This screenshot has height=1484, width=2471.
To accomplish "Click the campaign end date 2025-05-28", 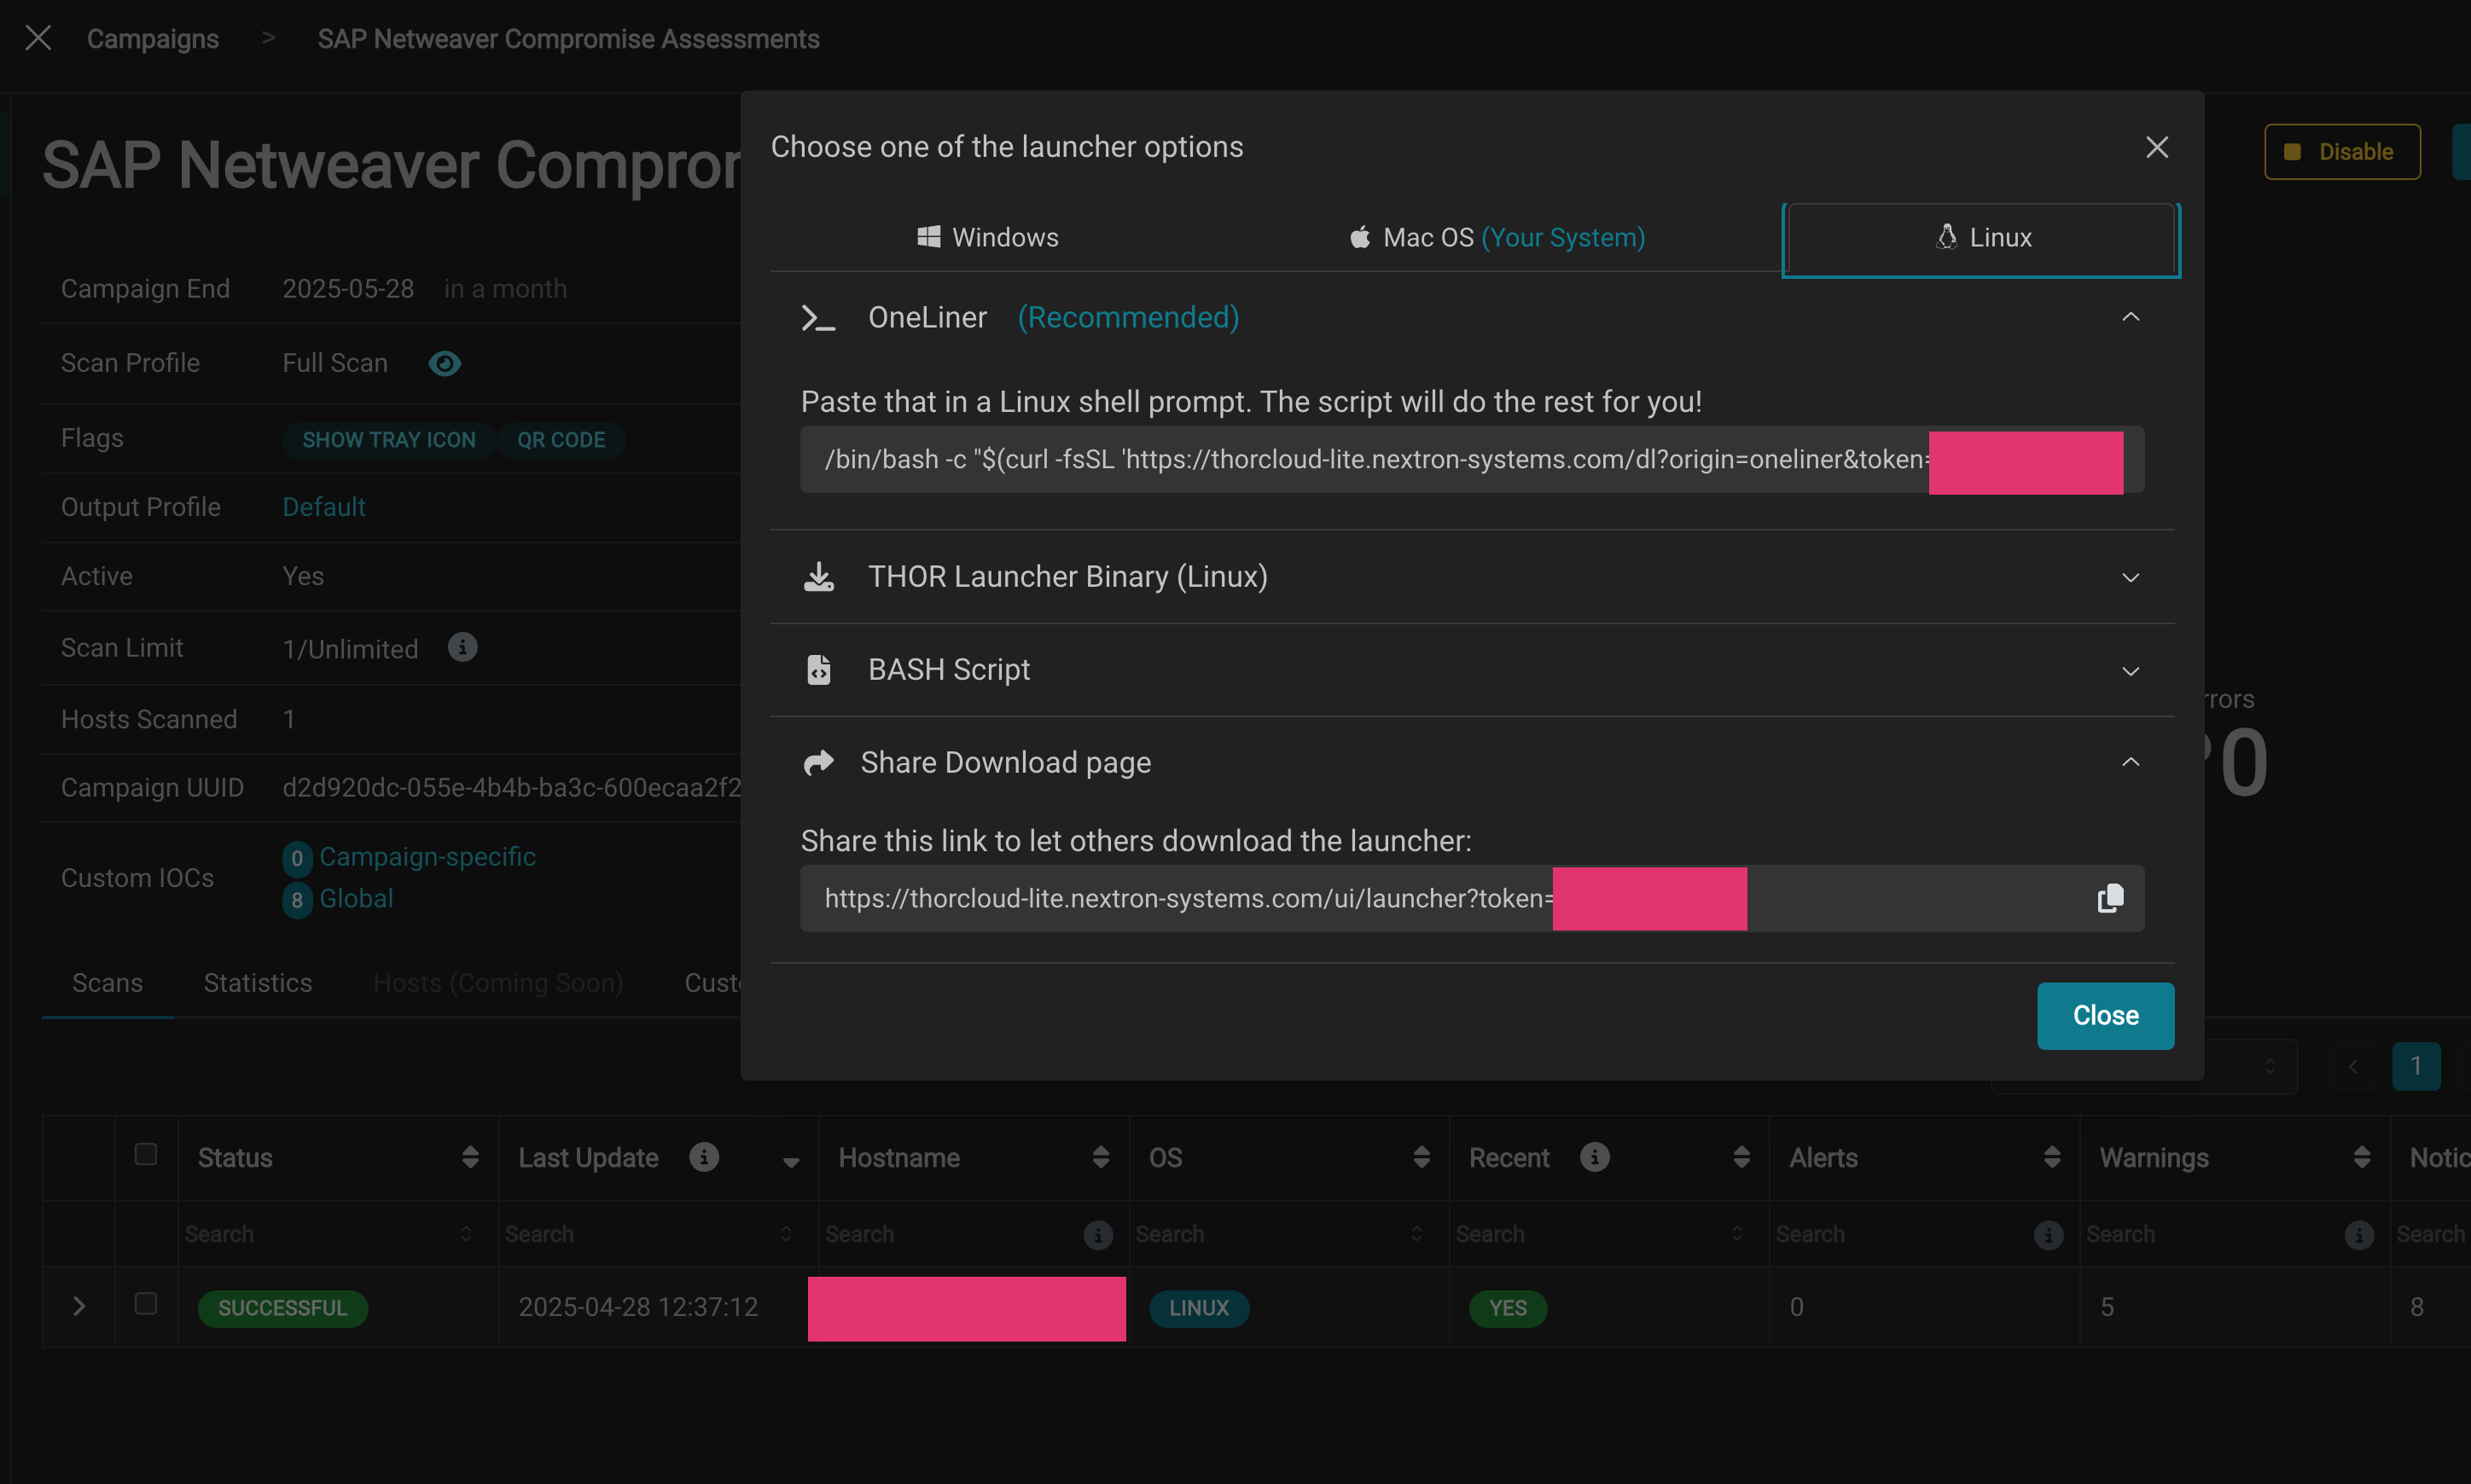I will [x=347, y=289].
